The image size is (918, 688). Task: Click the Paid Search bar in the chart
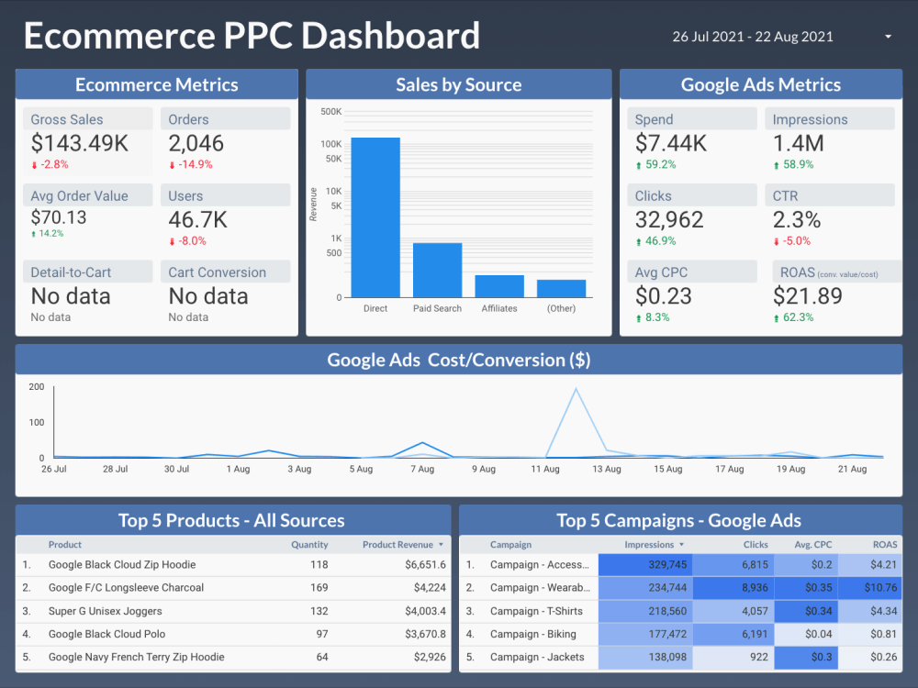click(x=437, y=271)
